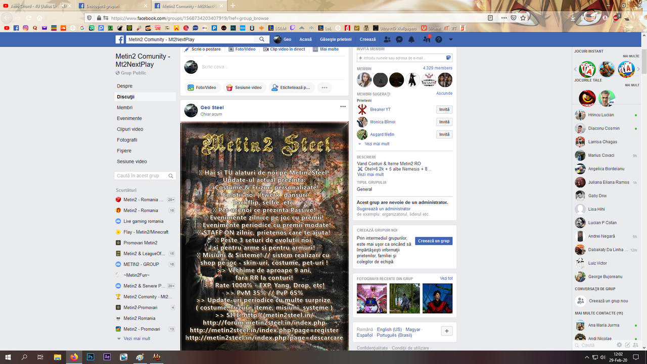Click the groups quick-access icon with red badge
The width and height of the screenshot is (647, 364).
(427, 39)
